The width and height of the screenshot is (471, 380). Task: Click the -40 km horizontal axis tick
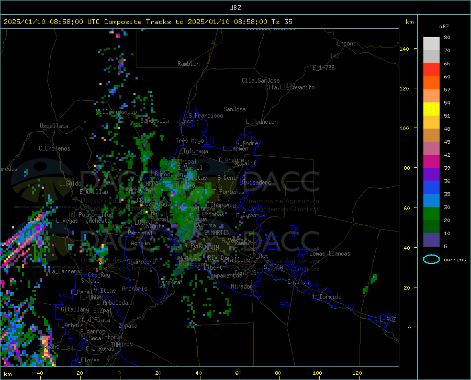tap(38, 373)
